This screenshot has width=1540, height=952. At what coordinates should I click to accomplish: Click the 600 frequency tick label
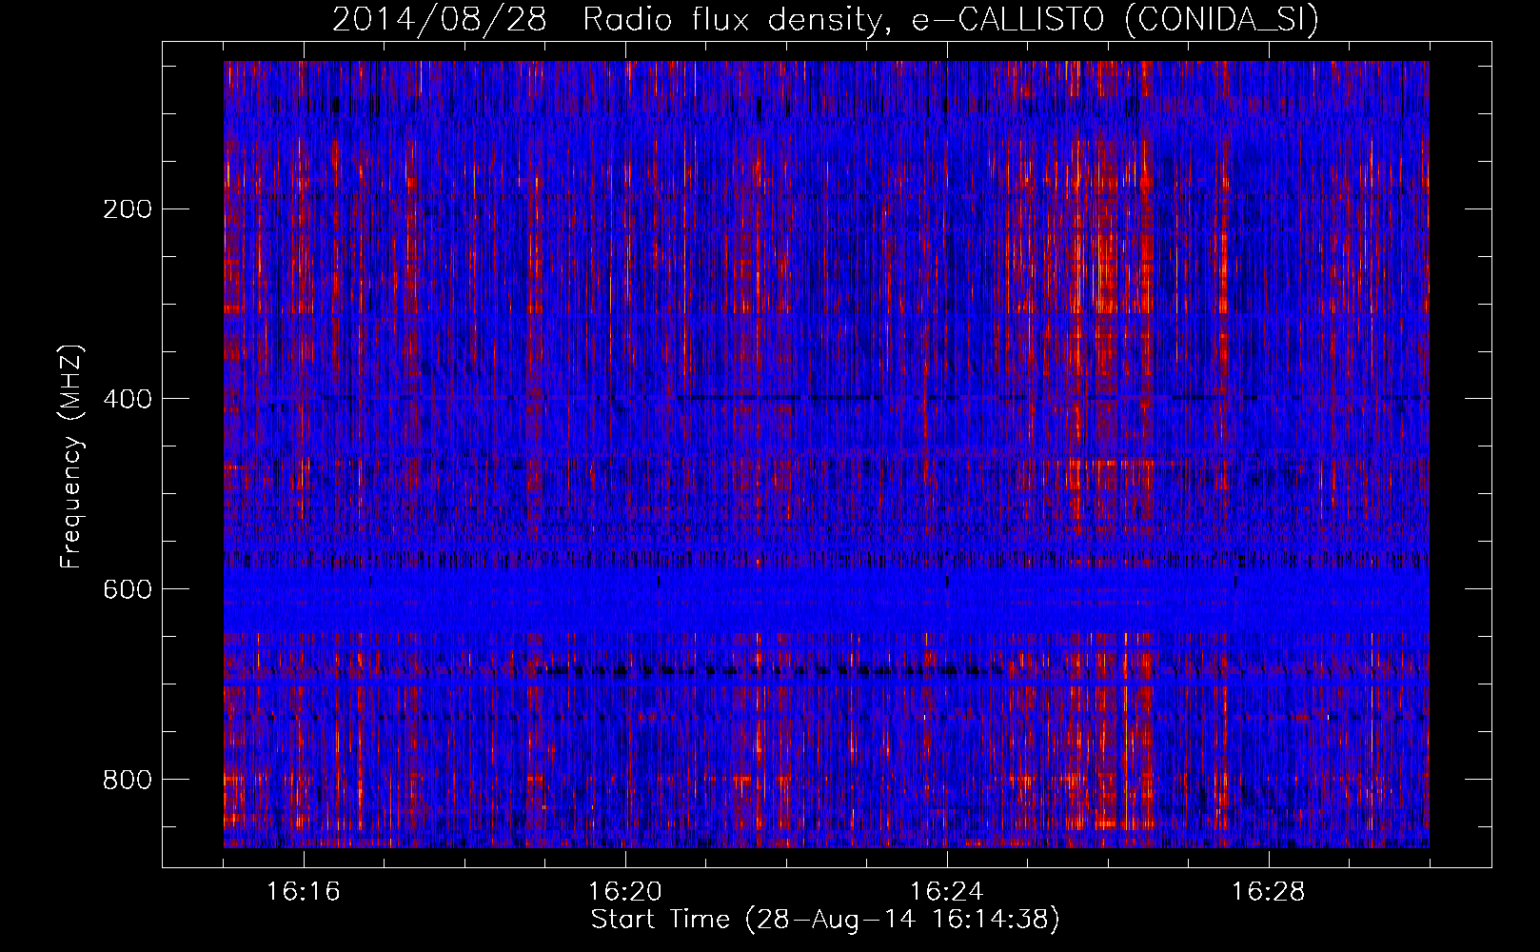(127, 590)
